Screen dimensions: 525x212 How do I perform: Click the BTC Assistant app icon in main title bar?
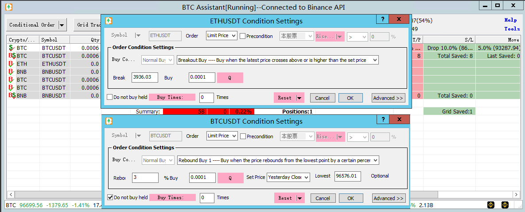click(x=9, y=7)
